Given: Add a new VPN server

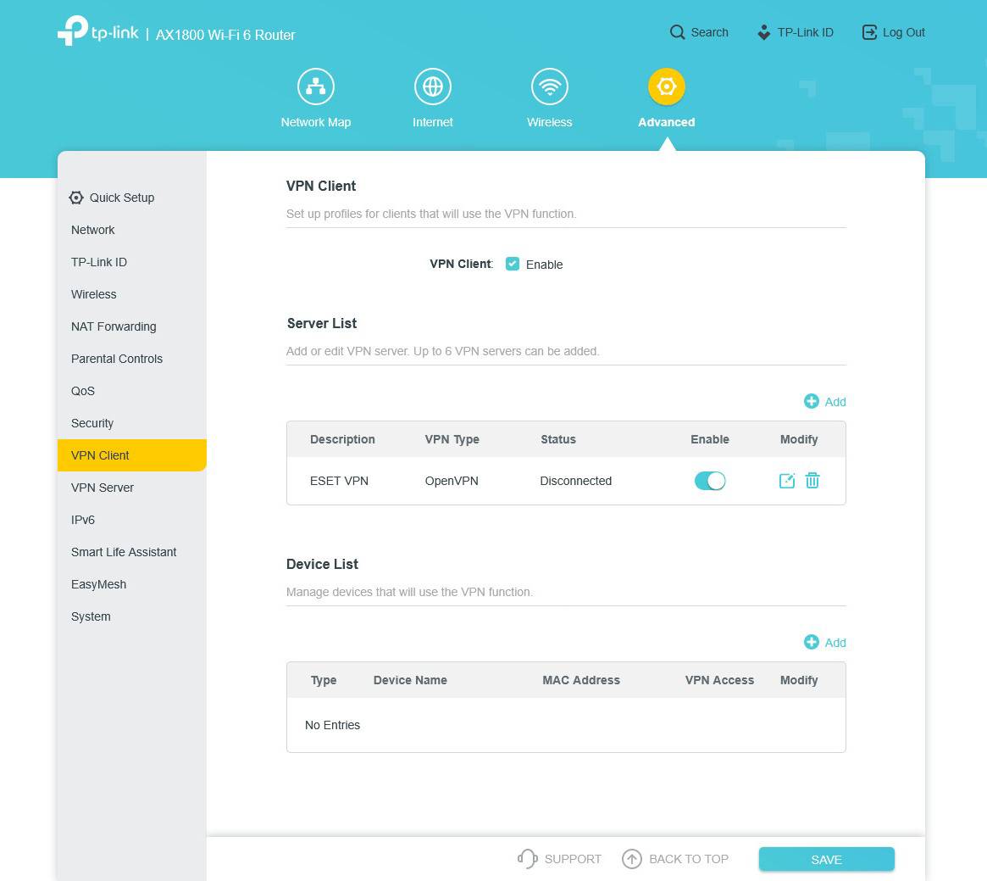Looking at the screenshot, I should click(824, 401).
